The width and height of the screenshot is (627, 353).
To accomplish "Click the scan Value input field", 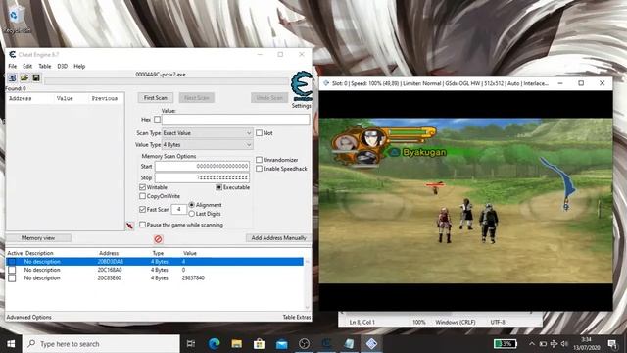I will 235,120.
